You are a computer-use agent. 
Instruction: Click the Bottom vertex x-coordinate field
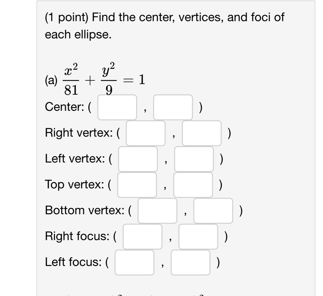[x=158, y=211]
